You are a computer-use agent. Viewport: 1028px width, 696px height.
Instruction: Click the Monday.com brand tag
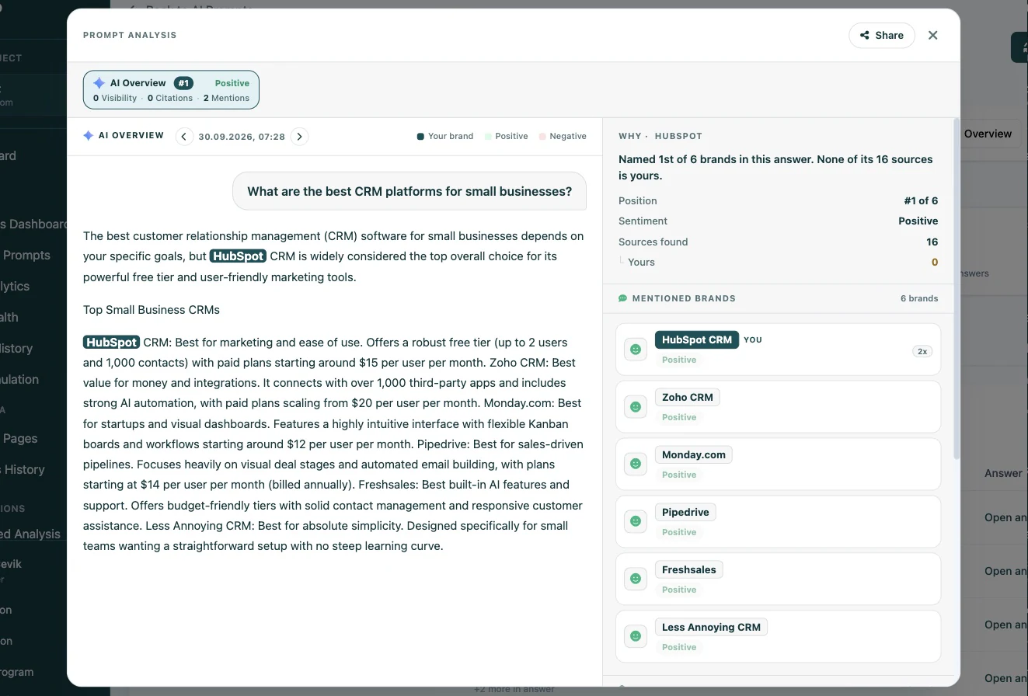694,454
